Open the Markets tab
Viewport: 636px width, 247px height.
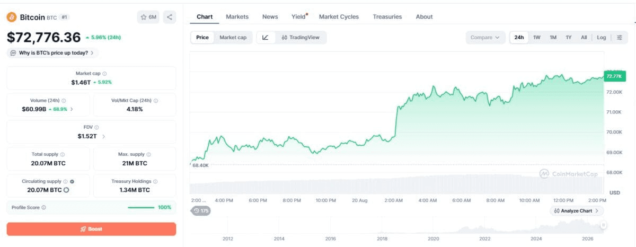click(x=237, y=17)
